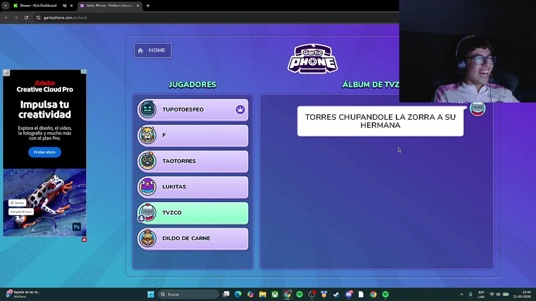
Task: Close the Gartic Phone tab
Action: (138, 5)
